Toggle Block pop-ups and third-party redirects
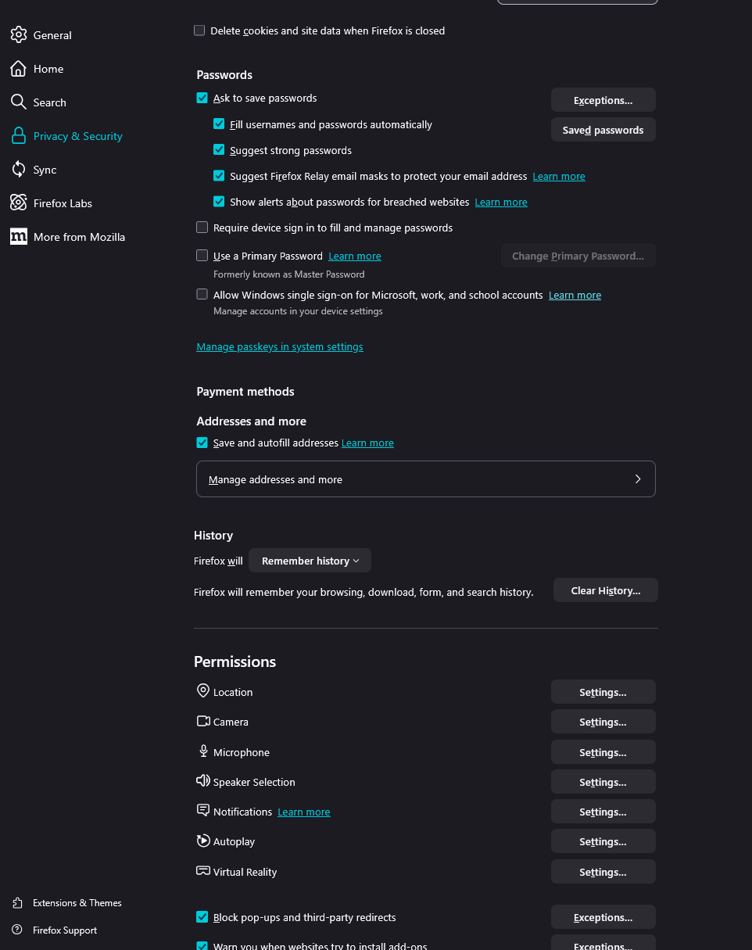752x950 pixels. point(202,917)
